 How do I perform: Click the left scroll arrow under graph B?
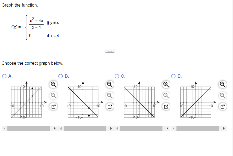click(x=60, y=128)
